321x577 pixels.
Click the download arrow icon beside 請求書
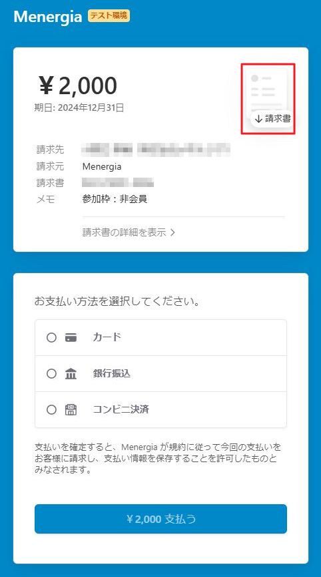258,118
